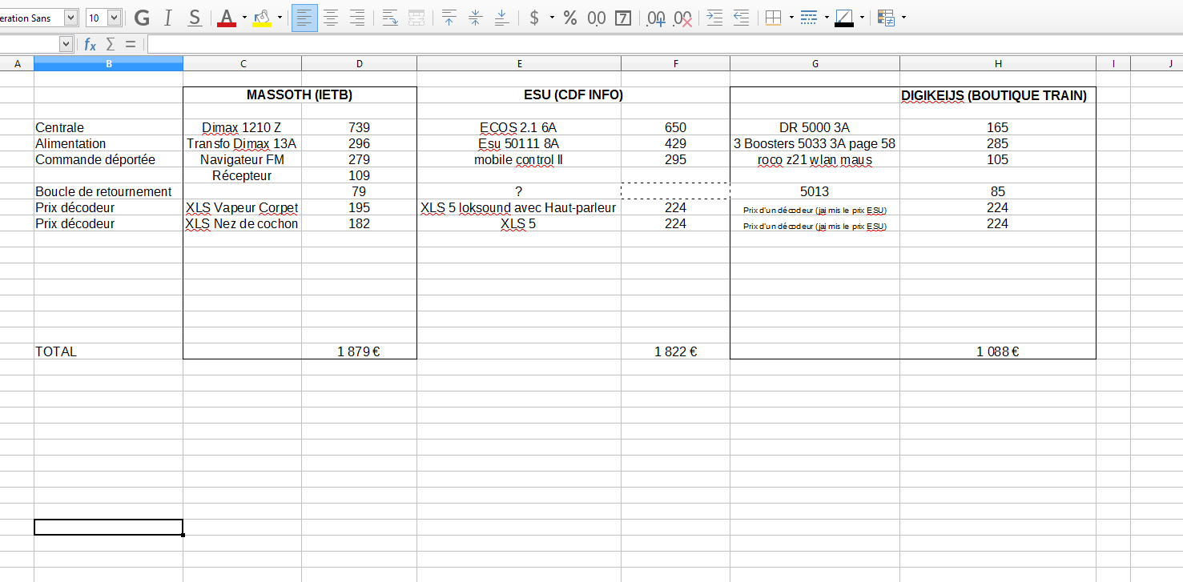Image resolution: width=1183 pixels, height=582 pixels.
Task: Toggle bold (G) formatting
Action: (142, 18)
